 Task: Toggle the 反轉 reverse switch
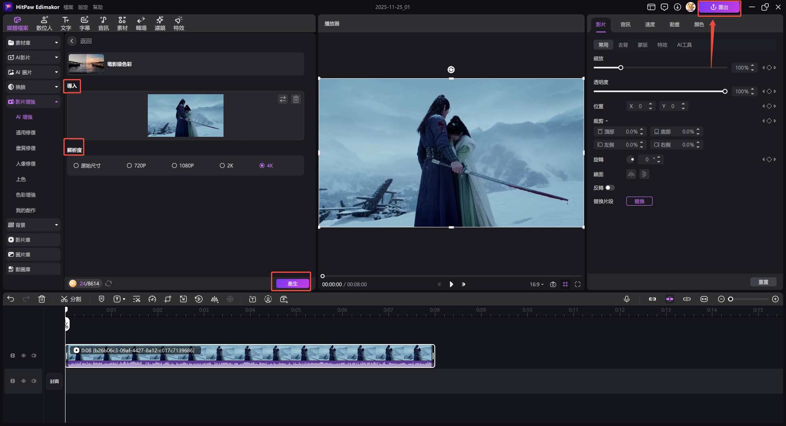tap(610, 188)
